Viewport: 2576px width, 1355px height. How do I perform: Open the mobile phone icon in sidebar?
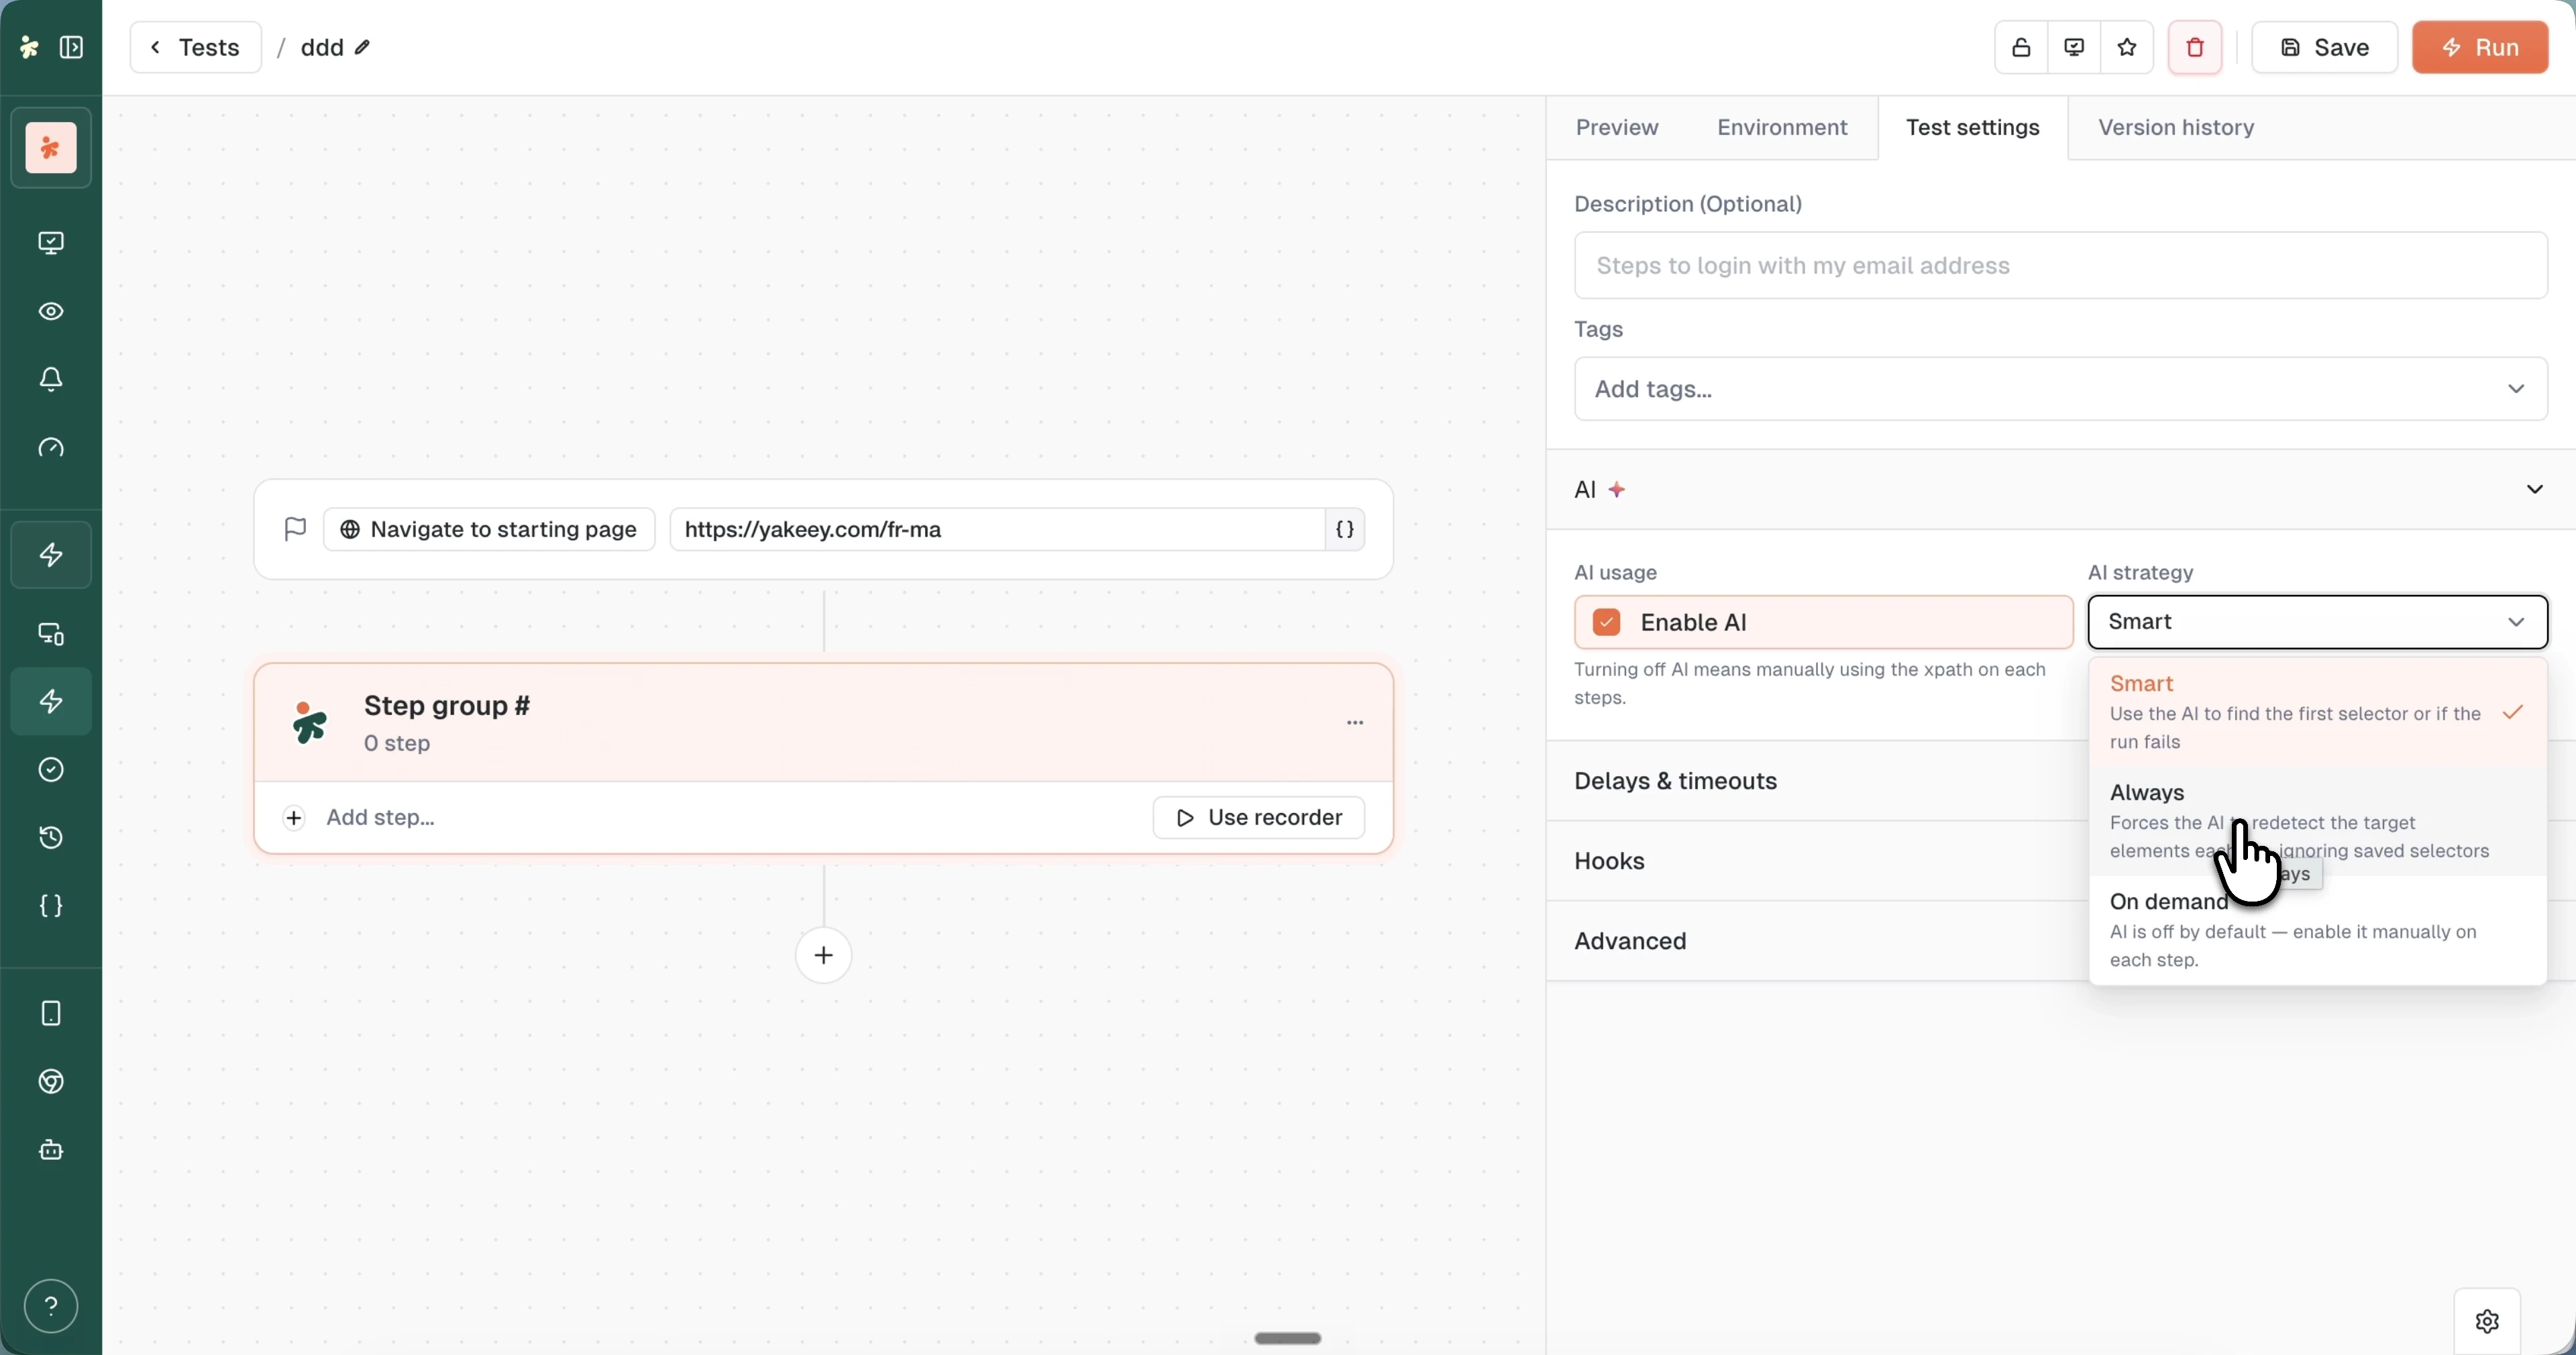(x=51, y=1013)
